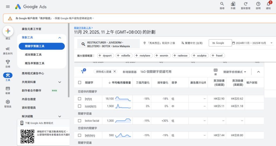Tick the checkbox for juvederm keyword
The width and height of the screenshot is (276, 146).
point(80,106)
